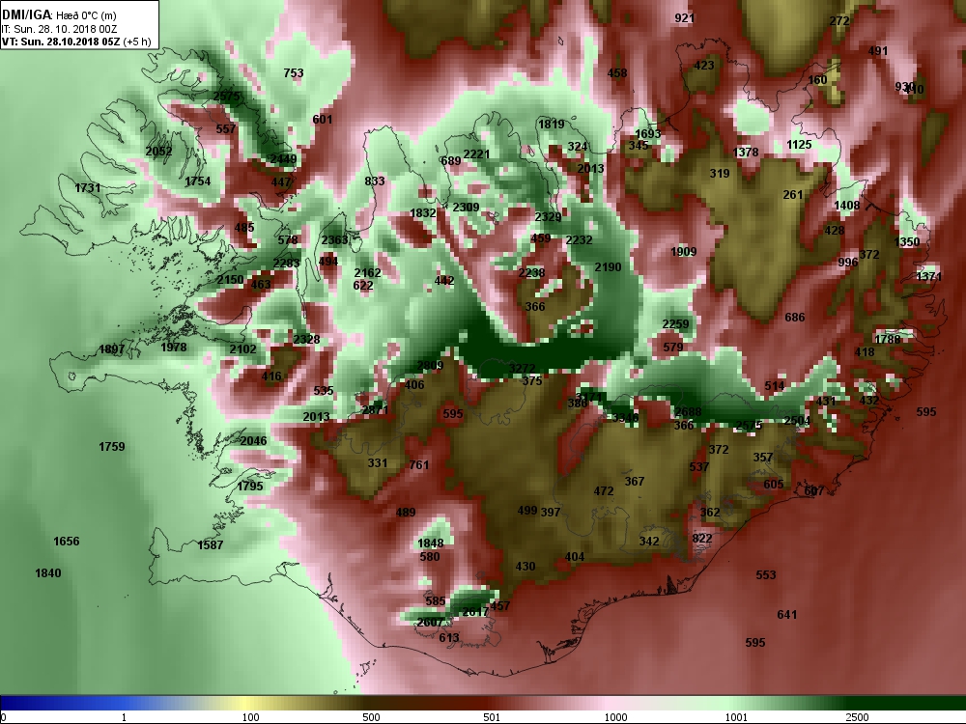Click the map value 1350

tap(907, 242)
